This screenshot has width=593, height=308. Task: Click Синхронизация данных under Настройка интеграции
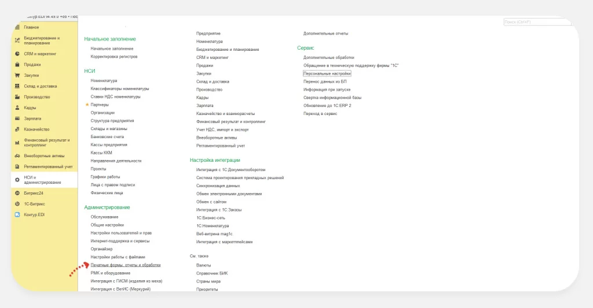(218, 185)
